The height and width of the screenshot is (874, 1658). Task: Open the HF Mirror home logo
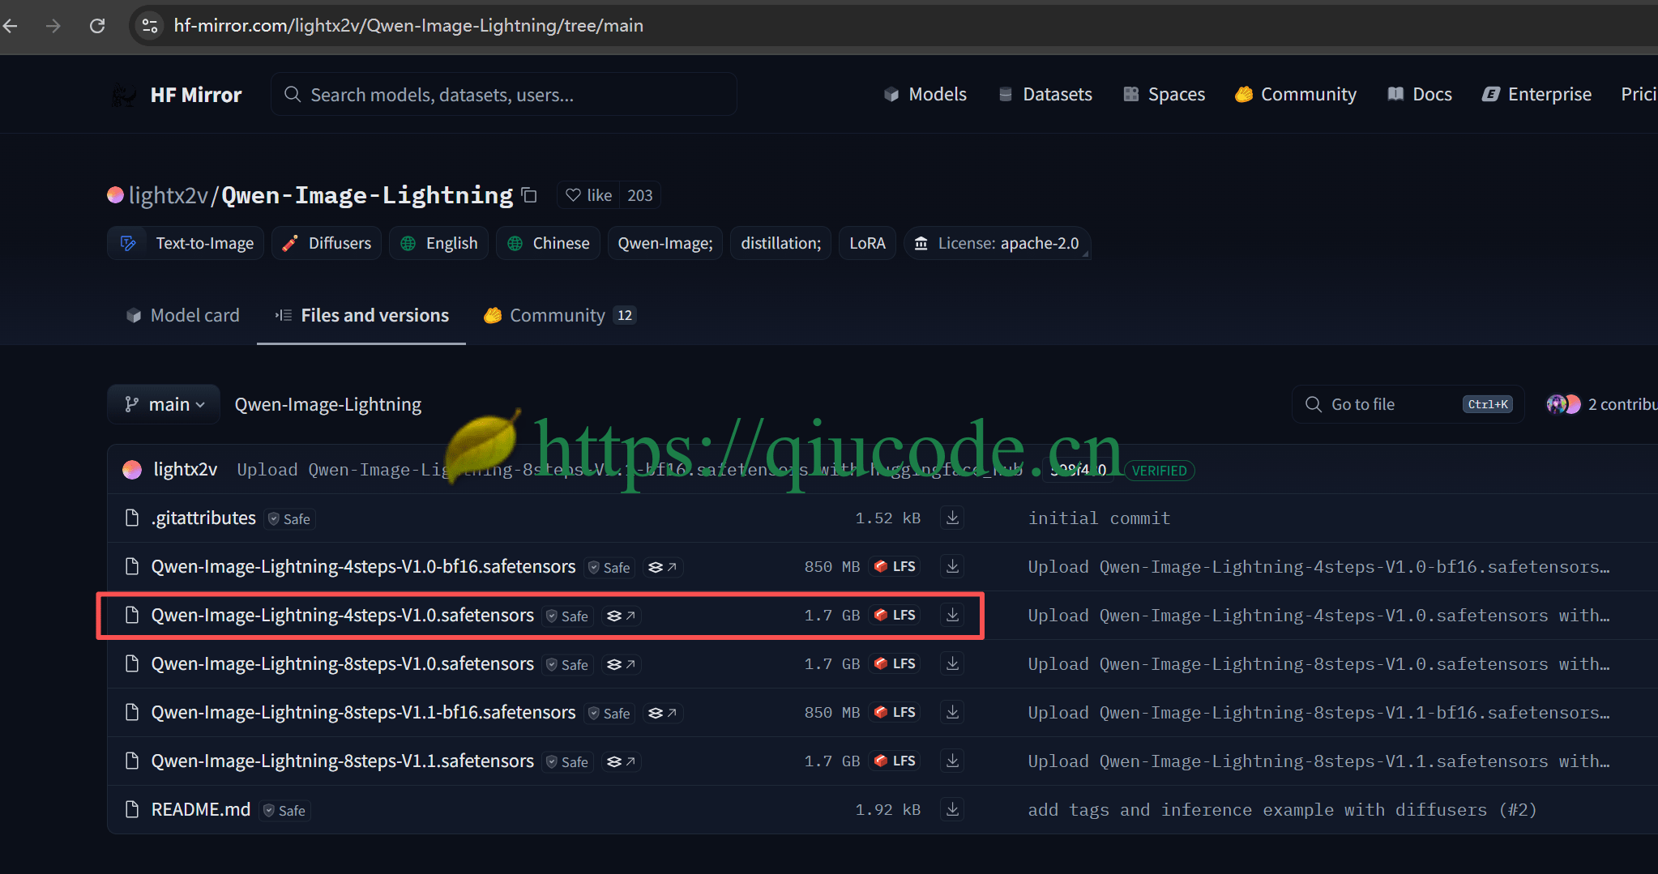[176, 95]
